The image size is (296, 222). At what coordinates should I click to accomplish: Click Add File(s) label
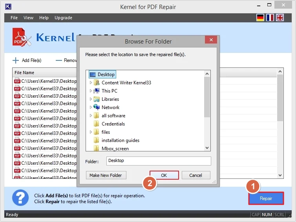(x=31, y=60)
